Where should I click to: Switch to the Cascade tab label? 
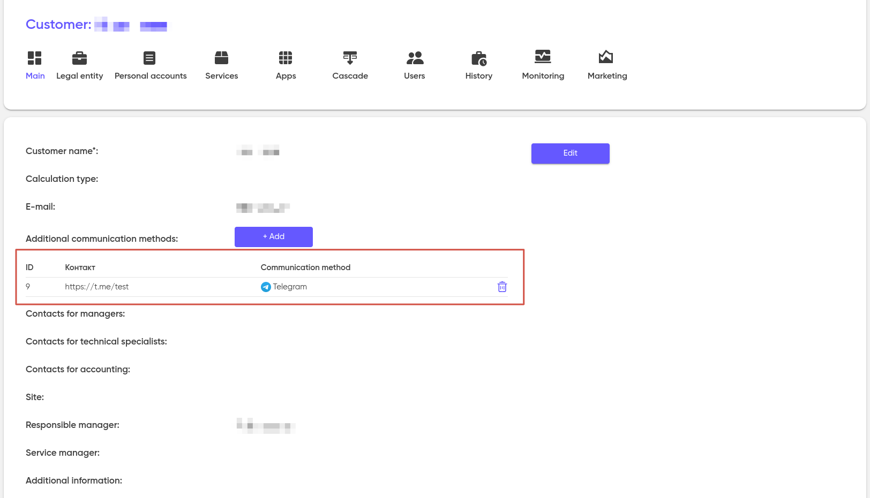350,76
